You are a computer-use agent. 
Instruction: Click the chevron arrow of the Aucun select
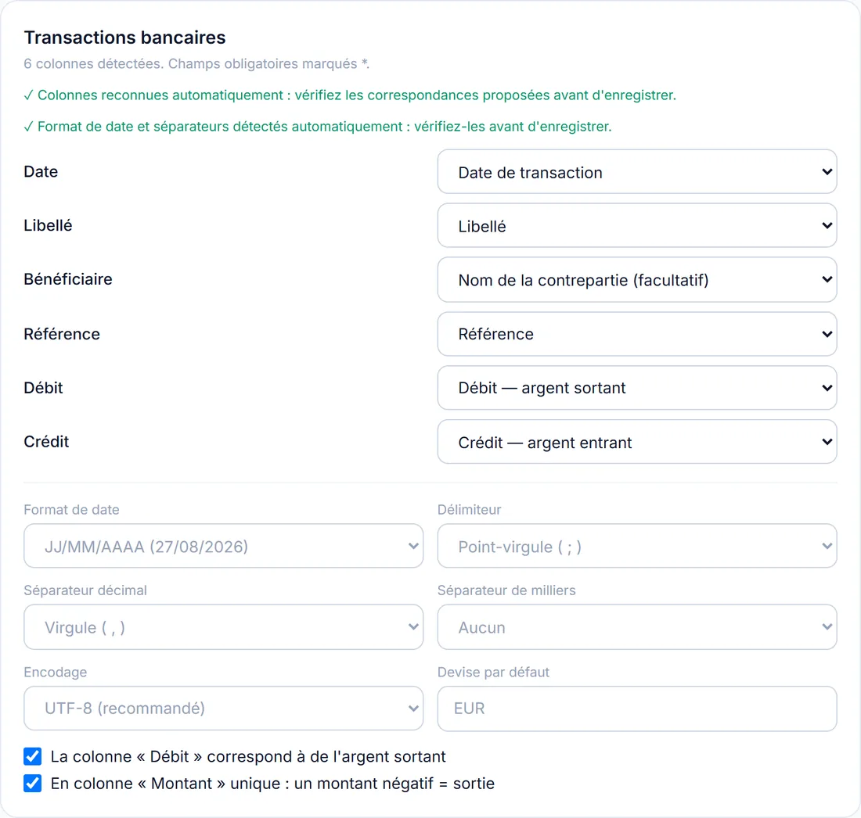coord(827,626)
